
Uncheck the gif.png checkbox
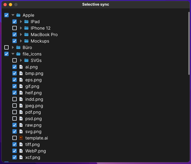click(15, 86)
